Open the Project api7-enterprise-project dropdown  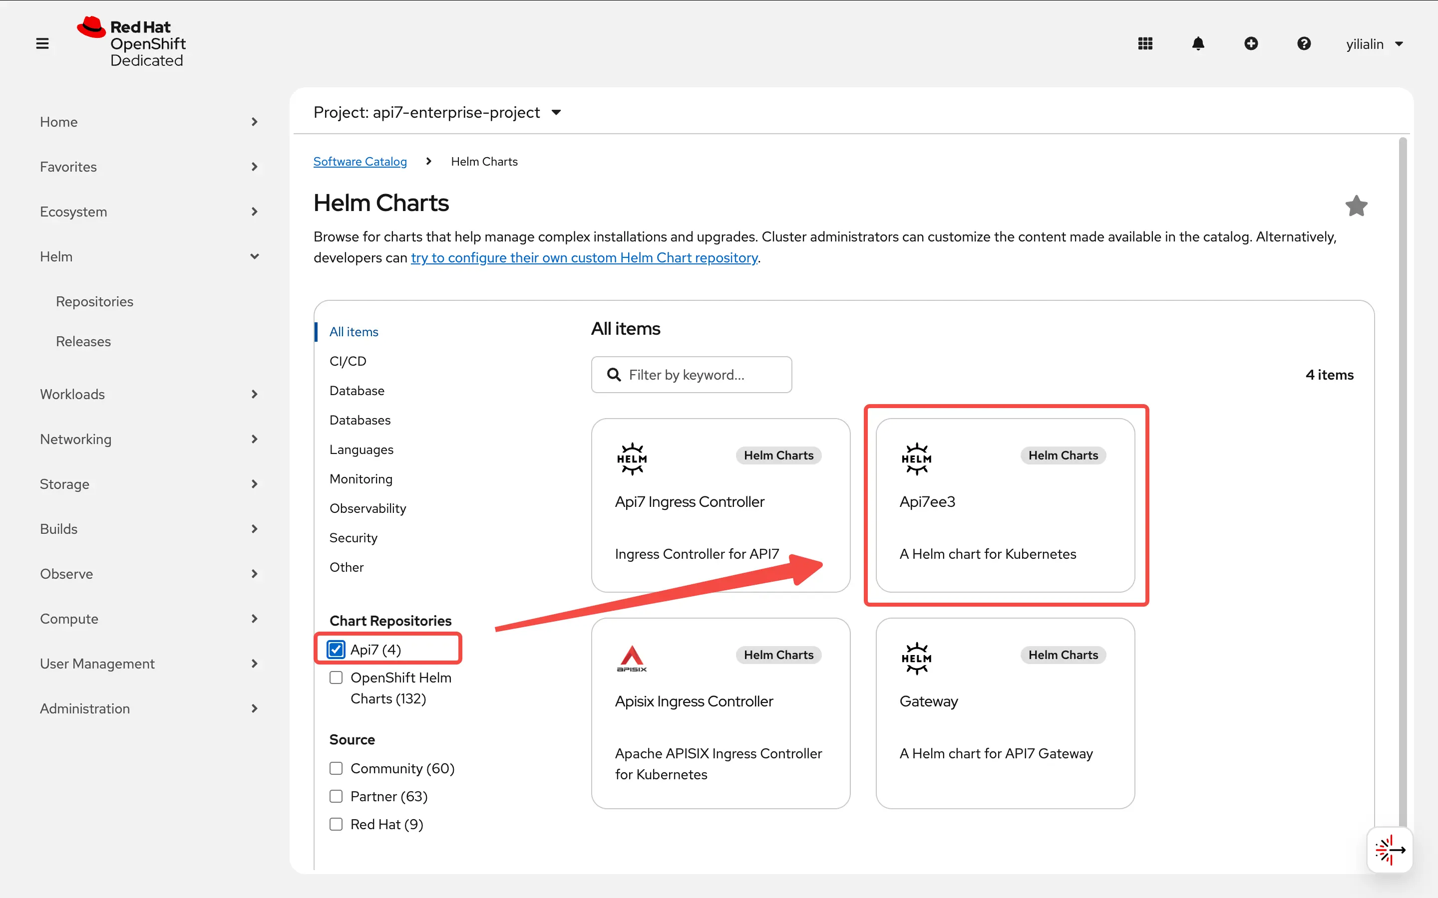coord(437,112)
